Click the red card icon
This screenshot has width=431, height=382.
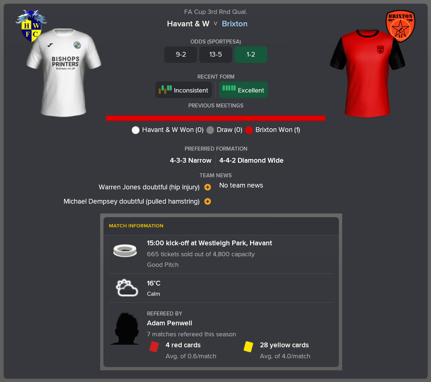[154, 347]
